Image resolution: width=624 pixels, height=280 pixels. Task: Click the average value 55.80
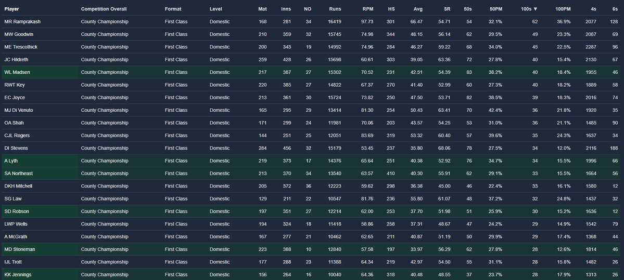tap(417, 198)
